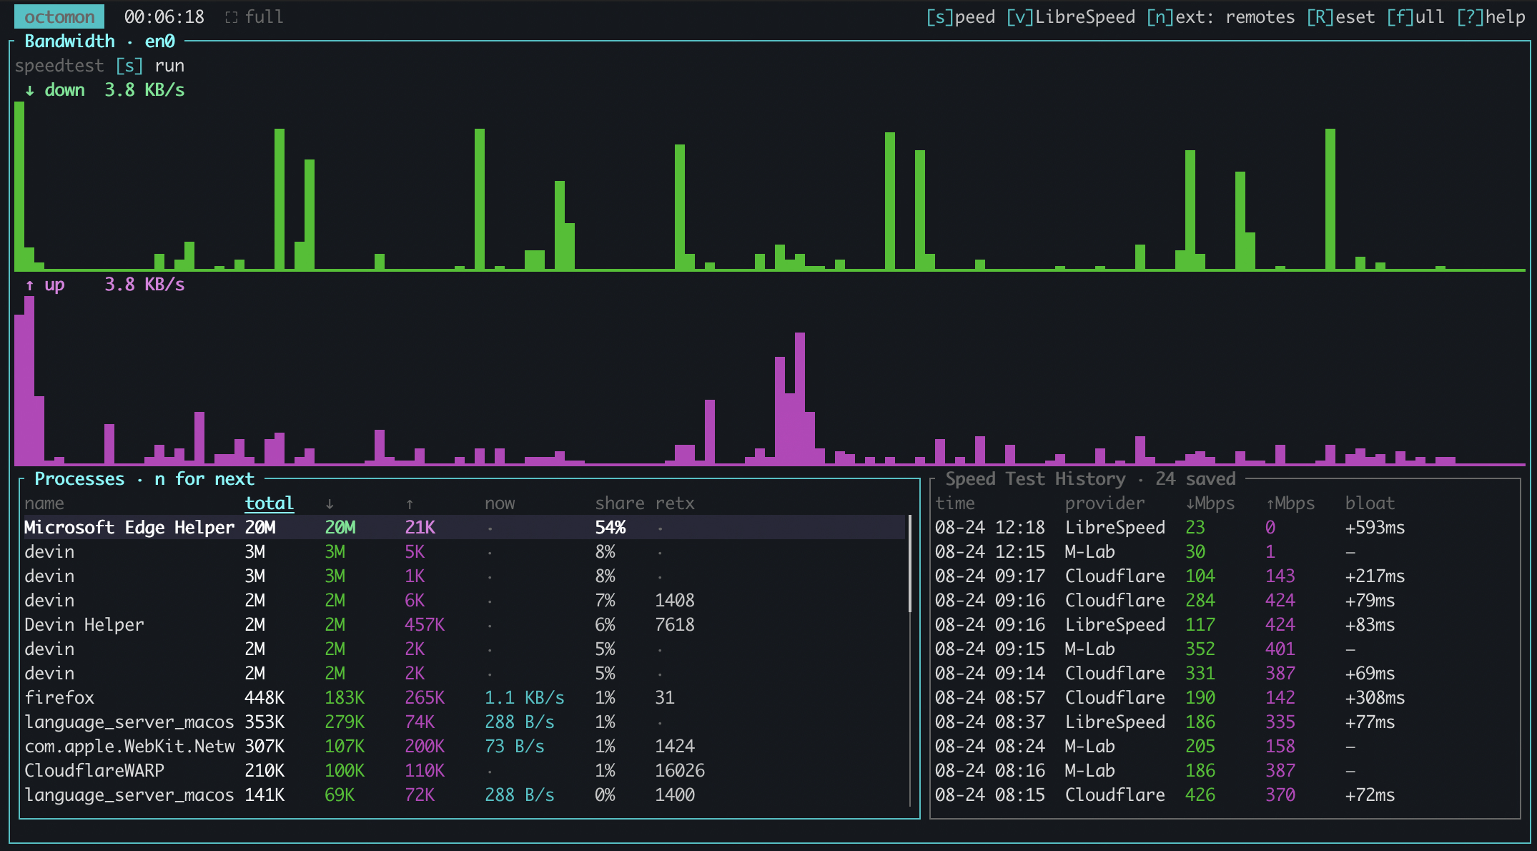The width and height of the screenshot is (1537, 851).
Task: Click the [f]ull shortcut in the header
Action: [1415, 16]
